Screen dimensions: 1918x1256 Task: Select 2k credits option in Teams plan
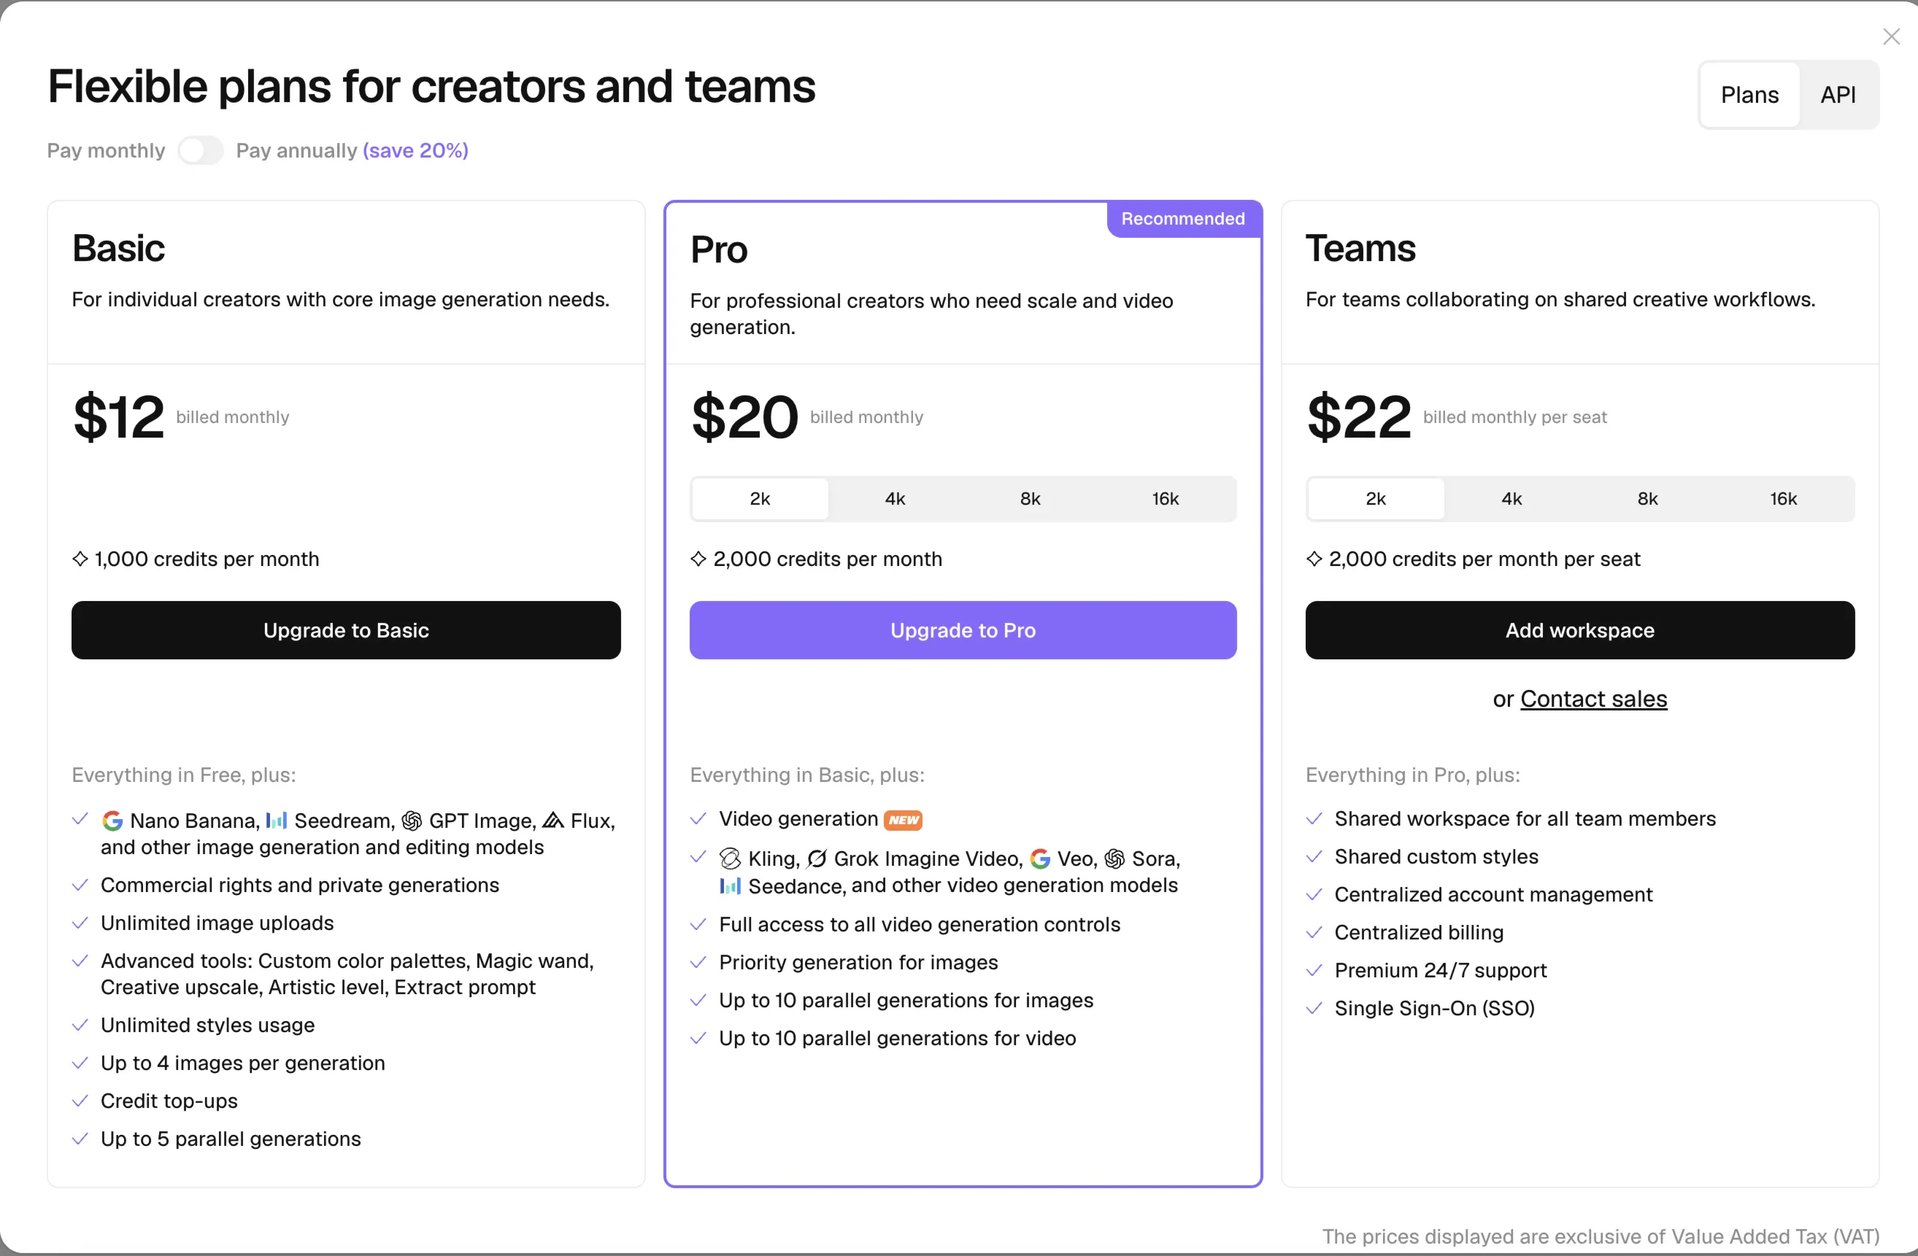pos(1375,499)
